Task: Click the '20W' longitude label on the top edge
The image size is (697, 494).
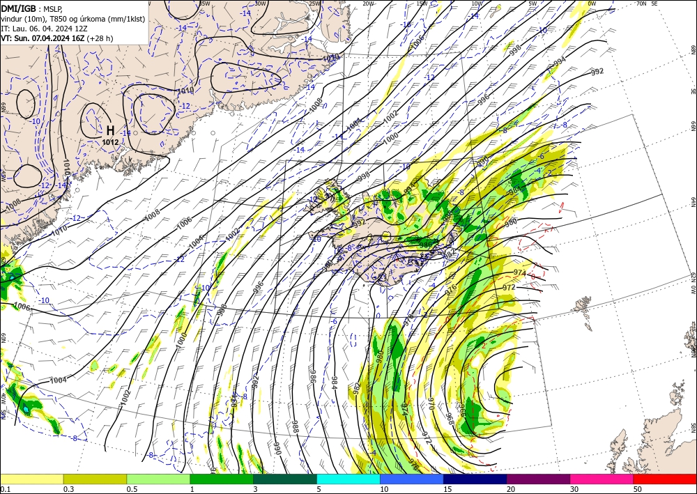Action: coord(368,3)
